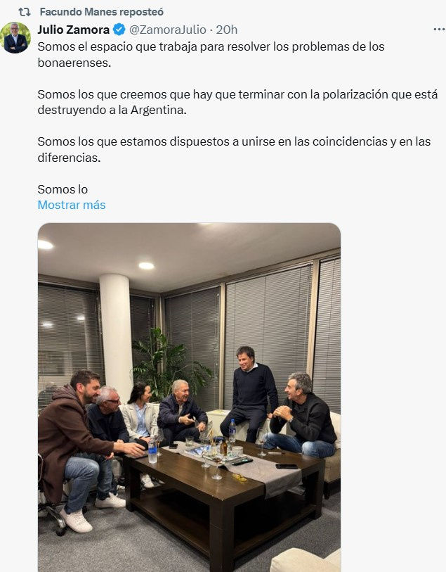
Task: Click the blue verified badge
Action: tap(119, 30)
